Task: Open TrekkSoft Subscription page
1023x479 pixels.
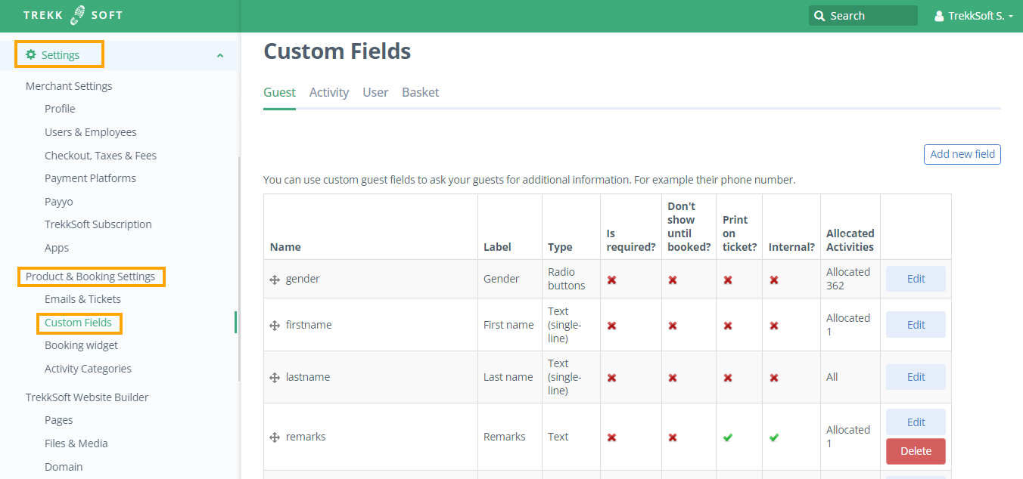Action: [98, 224]
